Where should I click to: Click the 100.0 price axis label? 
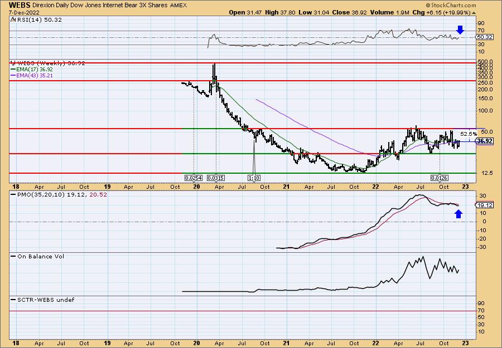[x=485, y=111]
